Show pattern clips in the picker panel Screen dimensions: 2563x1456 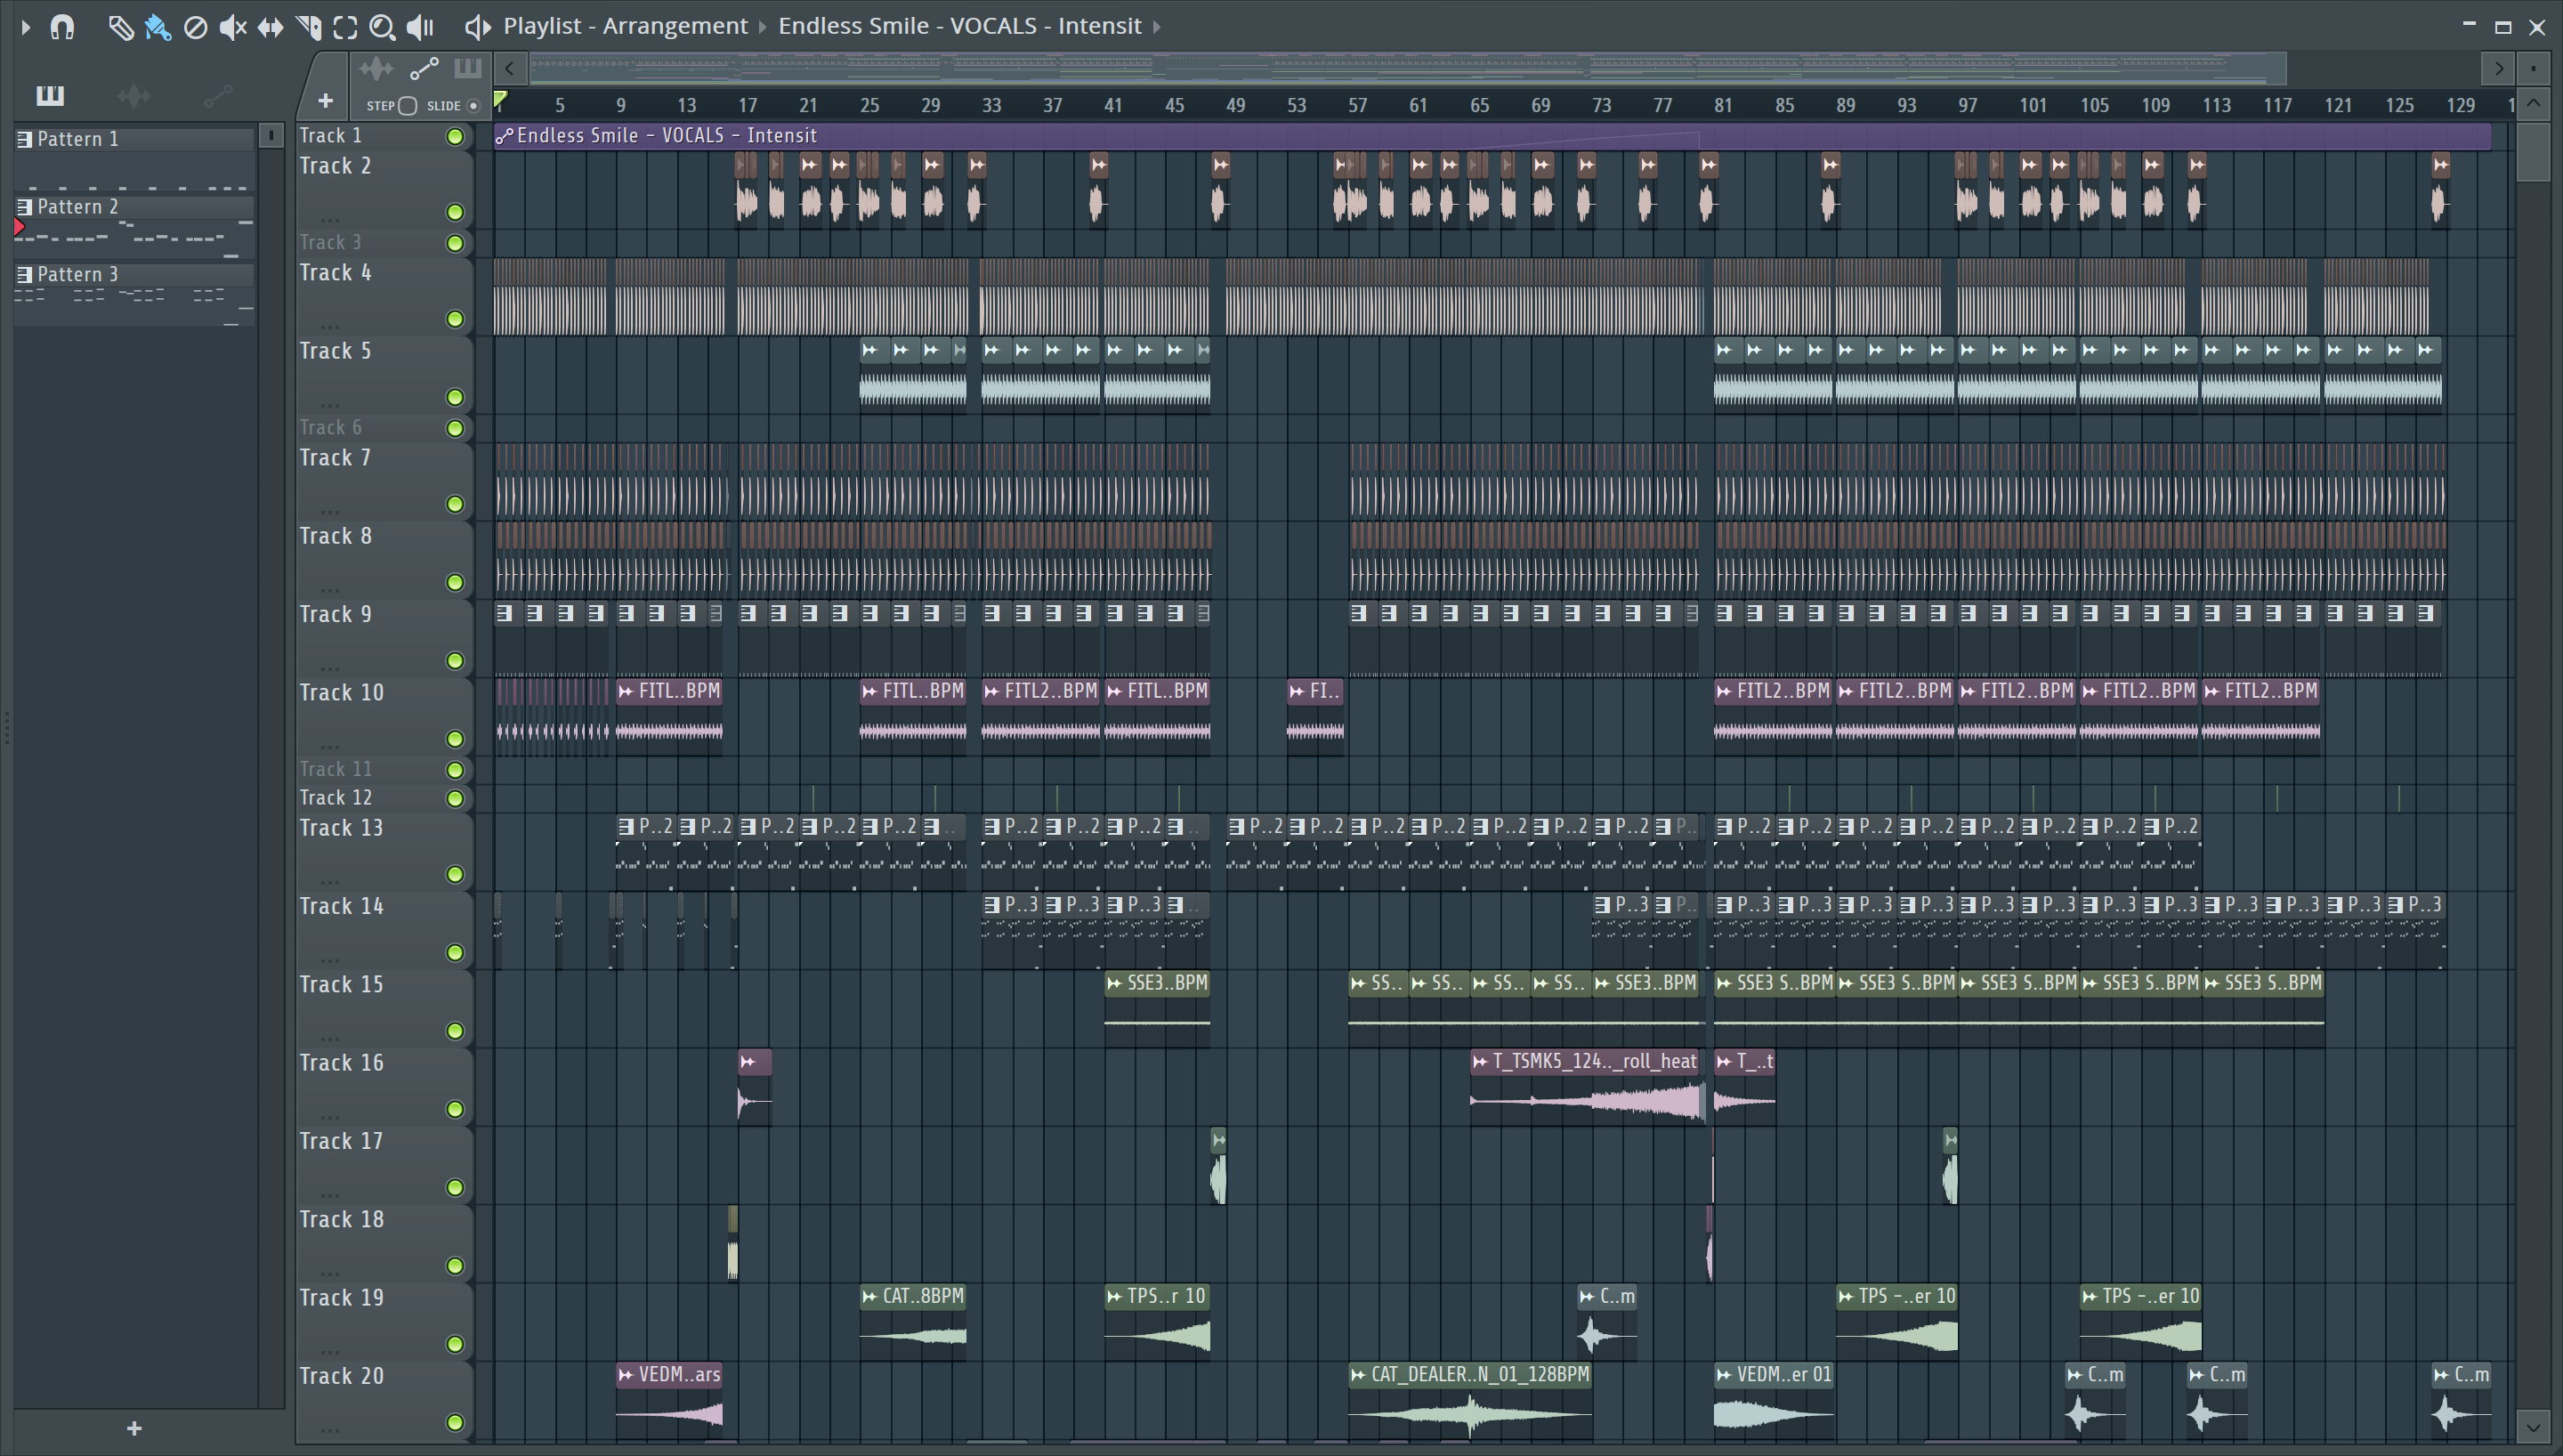tap(50, 95)
